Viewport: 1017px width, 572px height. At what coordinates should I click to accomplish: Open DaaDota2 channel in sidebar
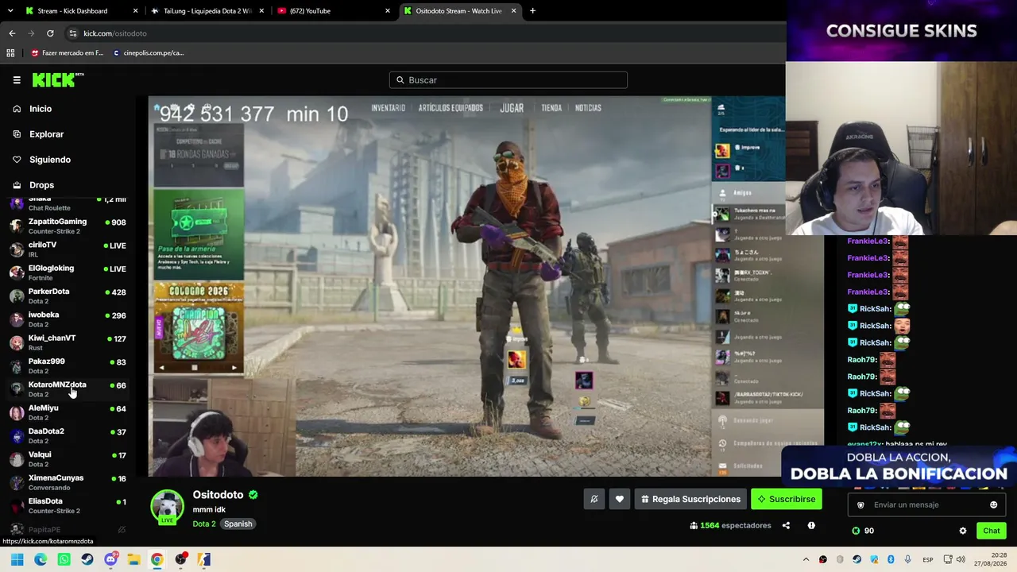coord(68,435)
